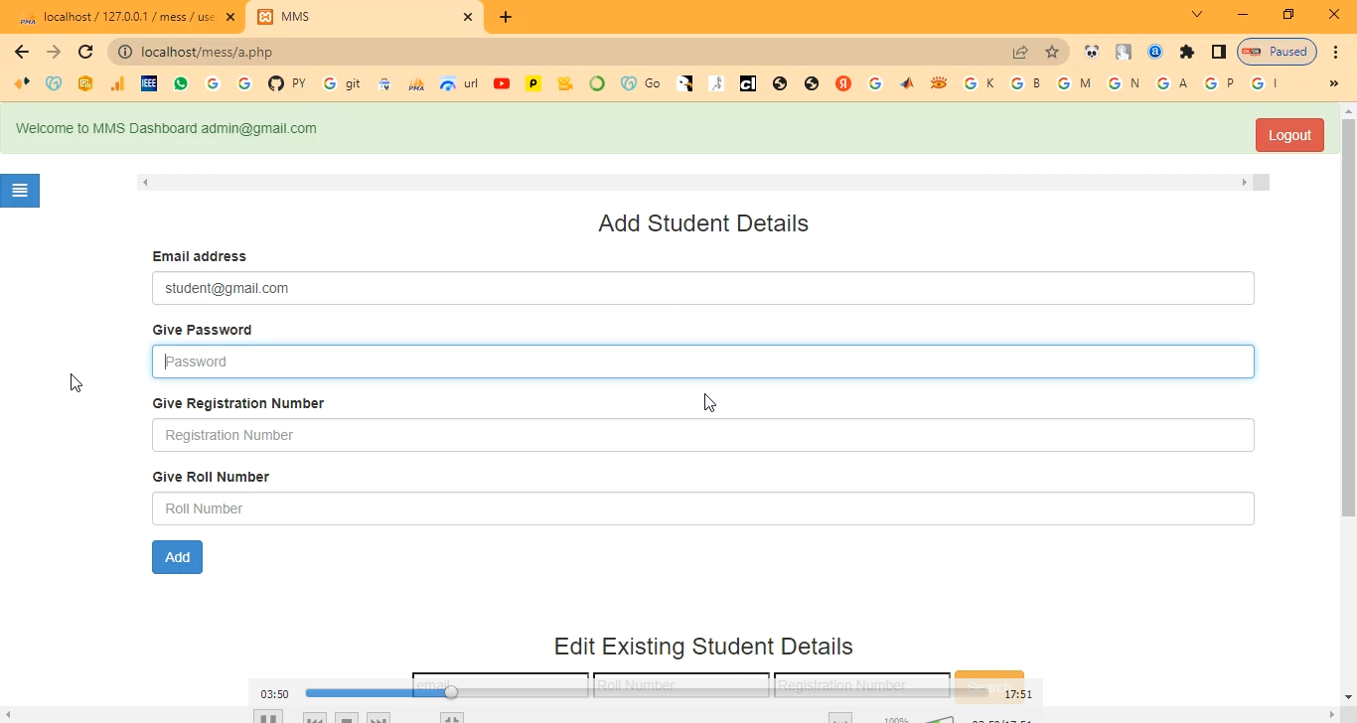Open the WhatsApp bookmark
Viewport: 1357px width, 723px height.
click(180, 84)
